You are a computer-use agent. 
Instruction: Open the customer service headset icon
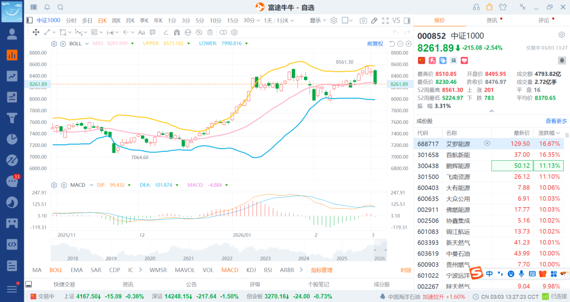click(x=477, y=7)
